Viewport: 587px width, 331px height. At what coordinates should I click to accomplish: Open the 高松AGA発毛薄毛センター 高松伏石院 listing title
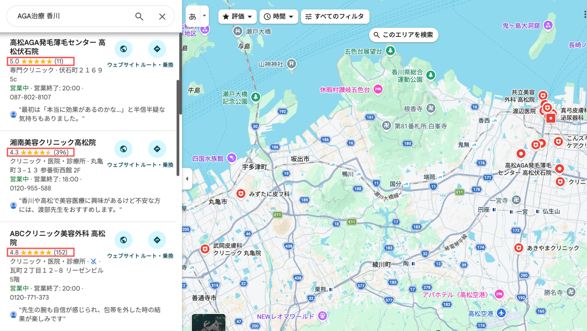(58, 47)
